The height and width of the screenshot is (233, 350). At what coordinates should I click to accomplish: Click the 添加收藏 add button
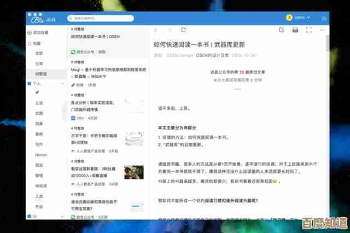click(38, 33)
